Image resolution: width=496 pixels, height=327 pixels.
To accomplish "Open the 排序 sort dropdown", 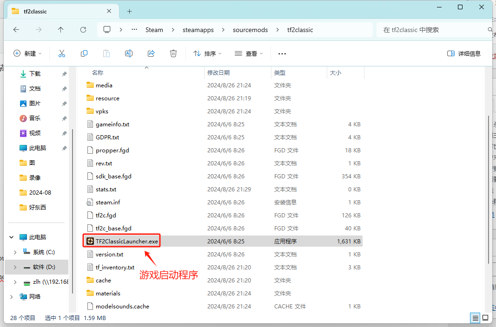I will click(x=207, y=54).
